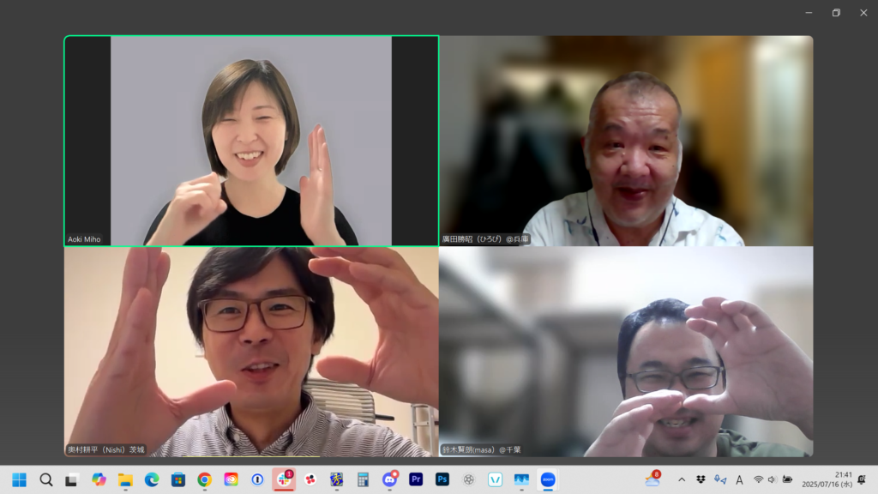The image size is (878, 494).
Task: Open Microsoft Edge browser
Action: click(x=152, y=479)
